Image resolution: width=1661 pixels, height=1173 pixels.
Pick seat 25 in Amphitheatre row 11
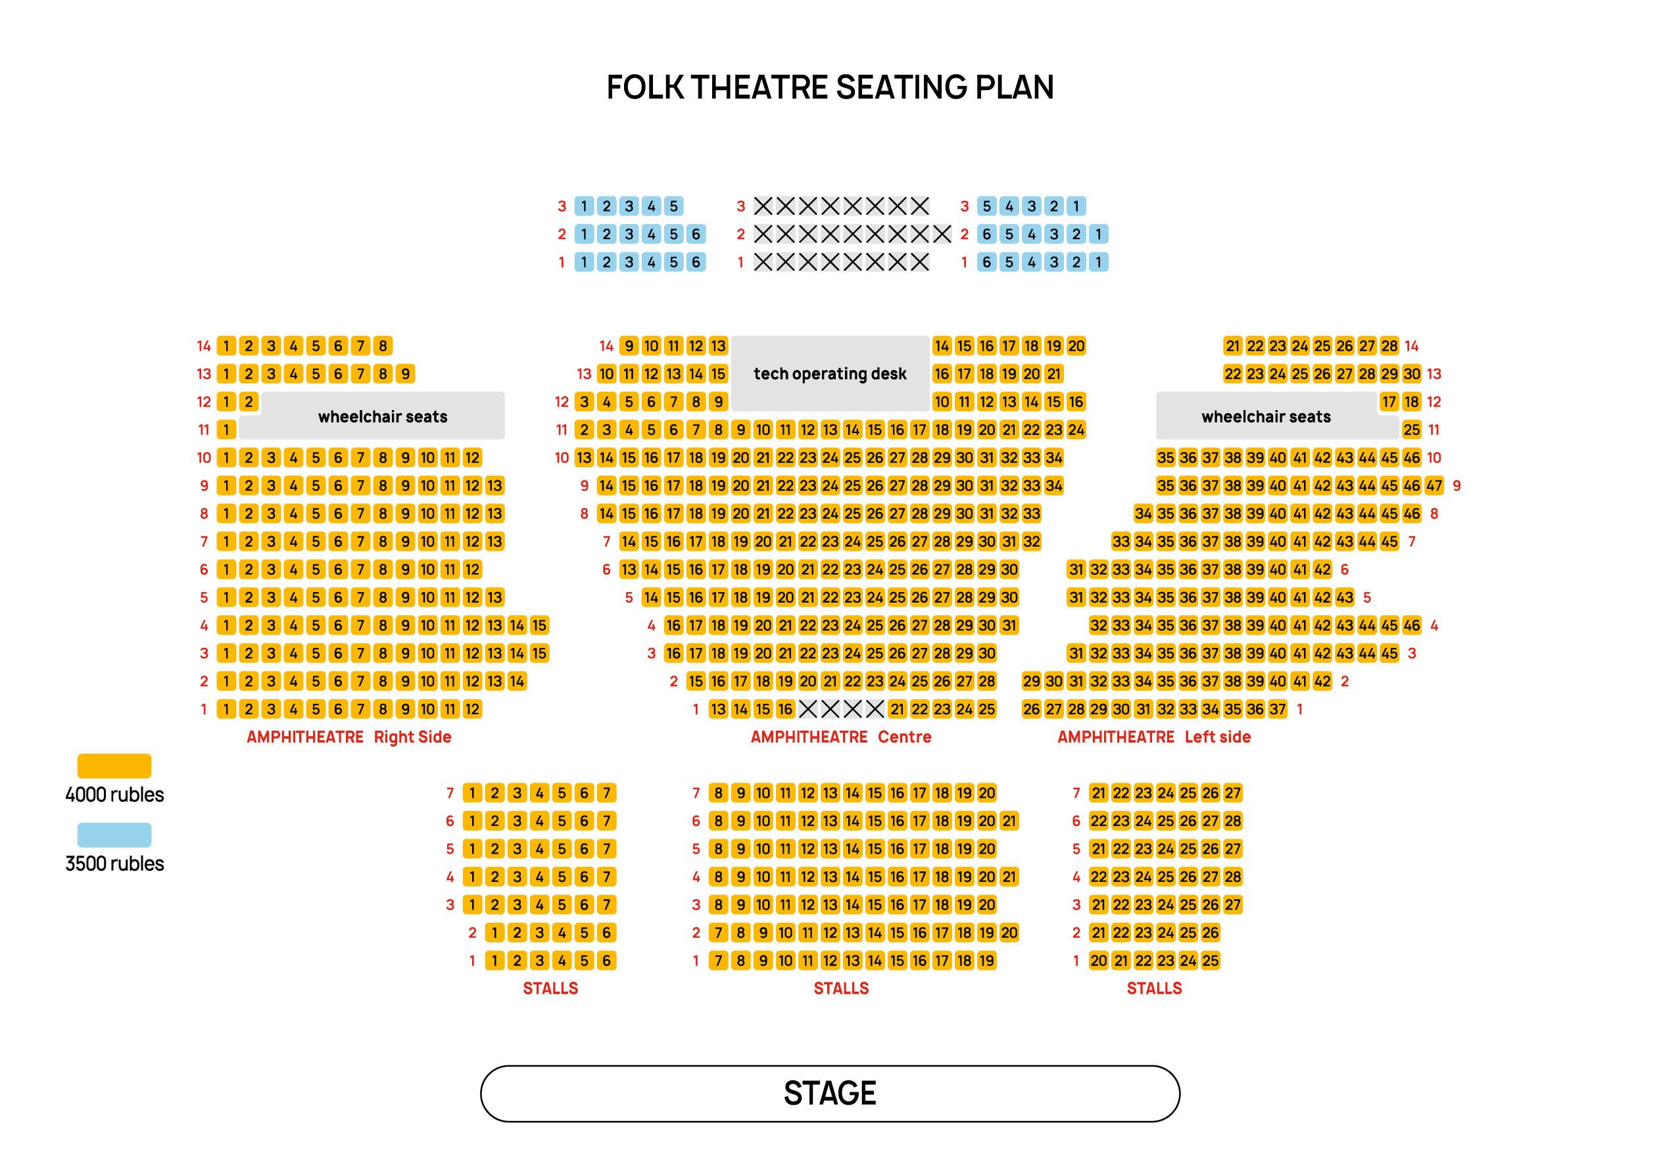point(1411,430)
